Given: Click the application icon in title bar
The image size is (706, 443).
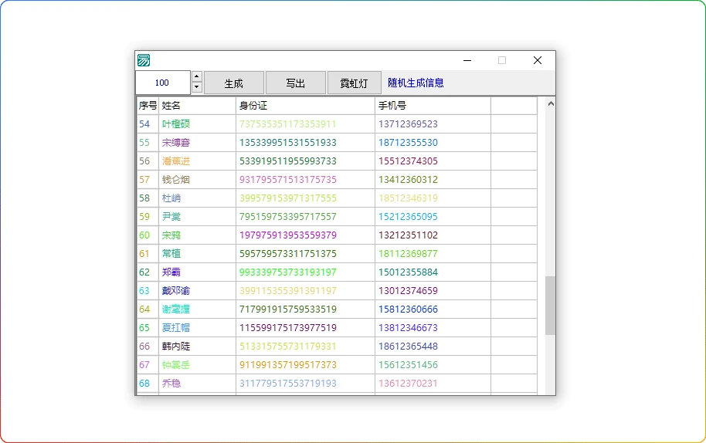Looking at the screenshot, I should [x=144, y=60].
